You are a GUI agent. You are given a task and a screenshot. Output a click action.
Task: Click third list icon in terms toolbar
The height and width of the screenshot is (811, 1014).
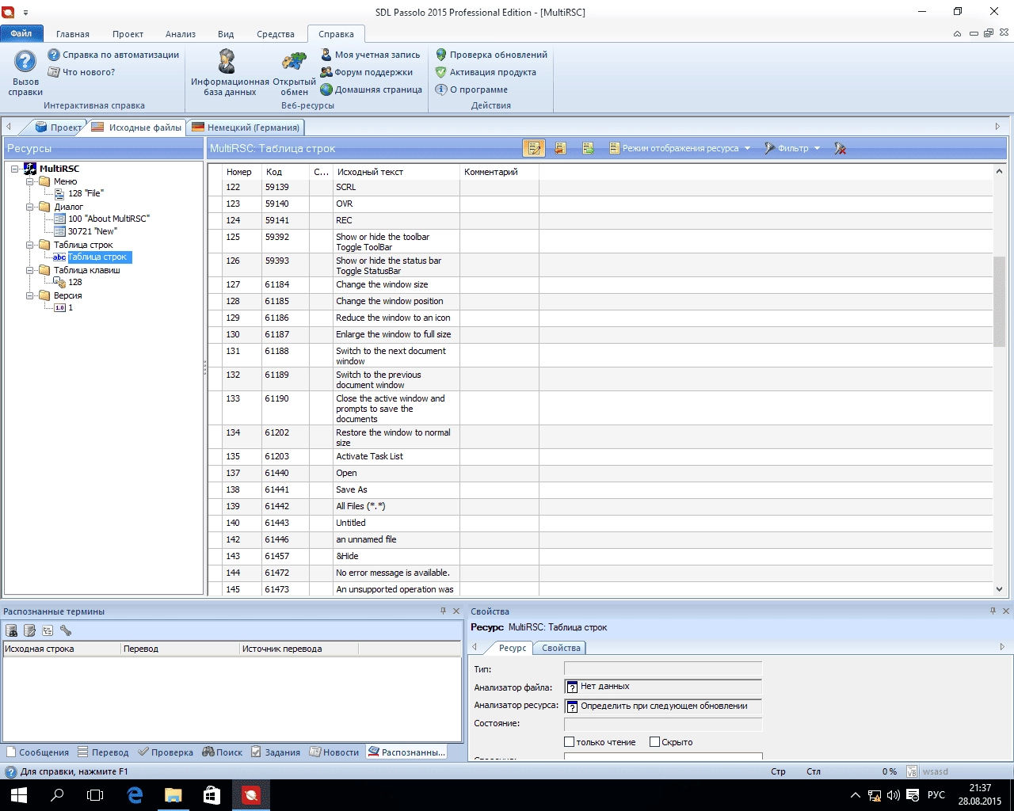[x=48, y=630]
